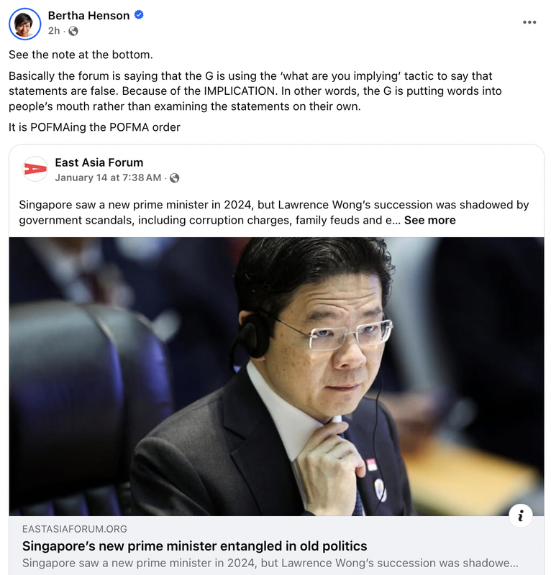Expand the shared post with See more
This screenshot has height=575, width=551.
pos(430,220)
